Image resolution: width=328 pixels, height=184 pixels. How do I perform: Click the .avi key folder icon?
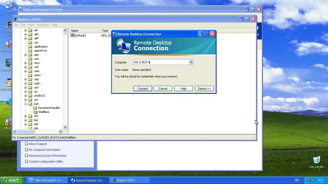pyautogui.click(x=30, y=100)
